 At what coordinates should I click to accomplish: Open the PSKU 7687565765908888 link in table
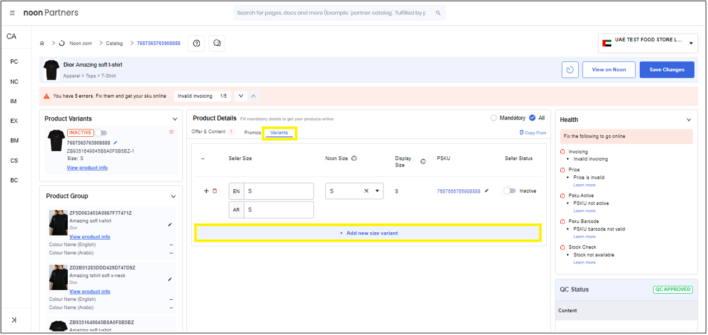click(458, 191)
